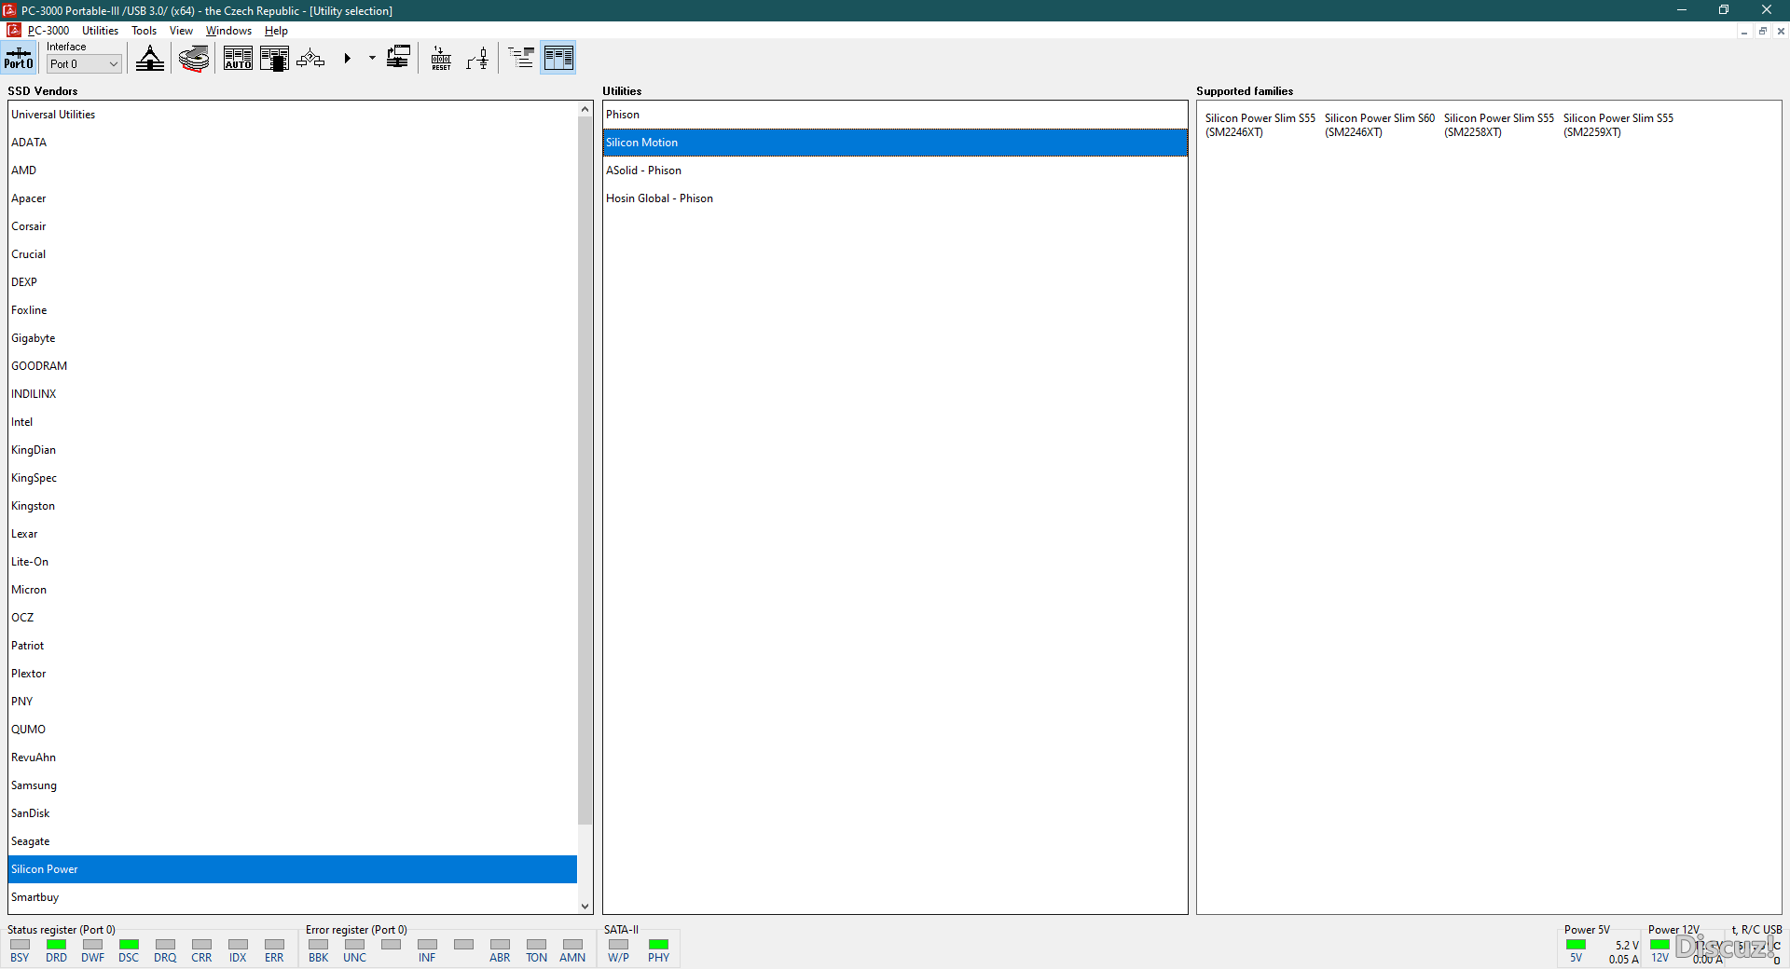Switch to column view icon
Image resolution: width=1790 pixels, height=969 pixels.
point(558,59)
